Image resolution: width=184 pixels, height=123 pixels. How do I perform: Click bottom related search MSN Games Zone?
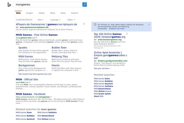tap(24, 113)
